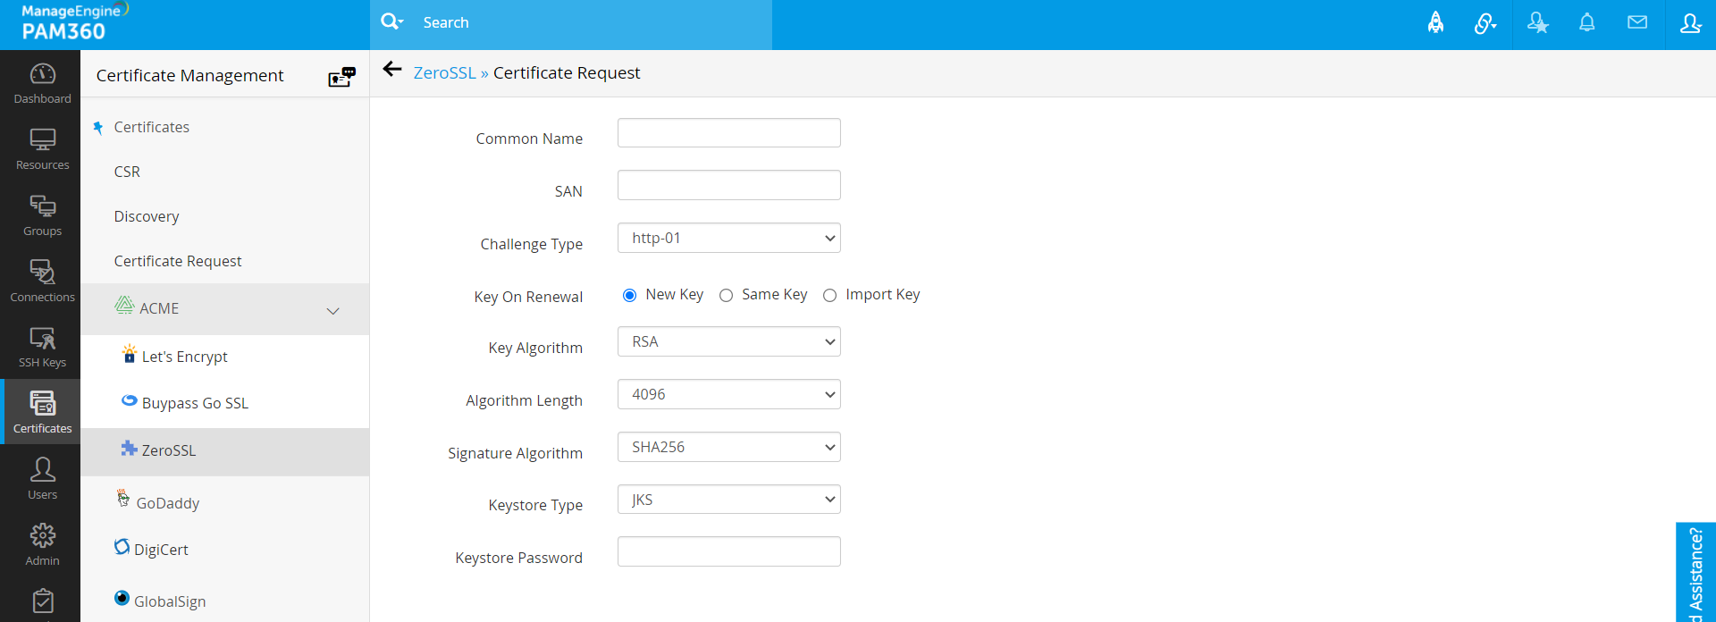Click the notifications bell icon
This screenshot has width=1716, height=622.
pyautogui.click(x=1586, y=23)
